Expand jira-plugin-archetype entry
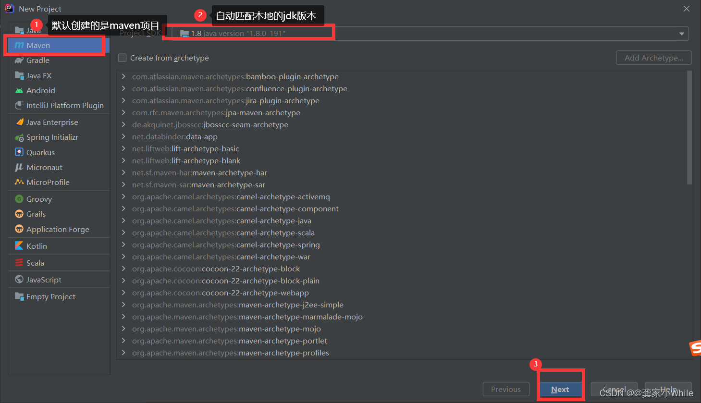 tap(124, 100)
